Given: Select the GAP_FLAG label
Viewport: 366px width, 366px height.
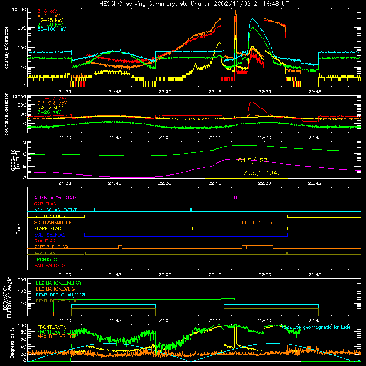Looking at the screenshot, I should [x=45, y=204].
